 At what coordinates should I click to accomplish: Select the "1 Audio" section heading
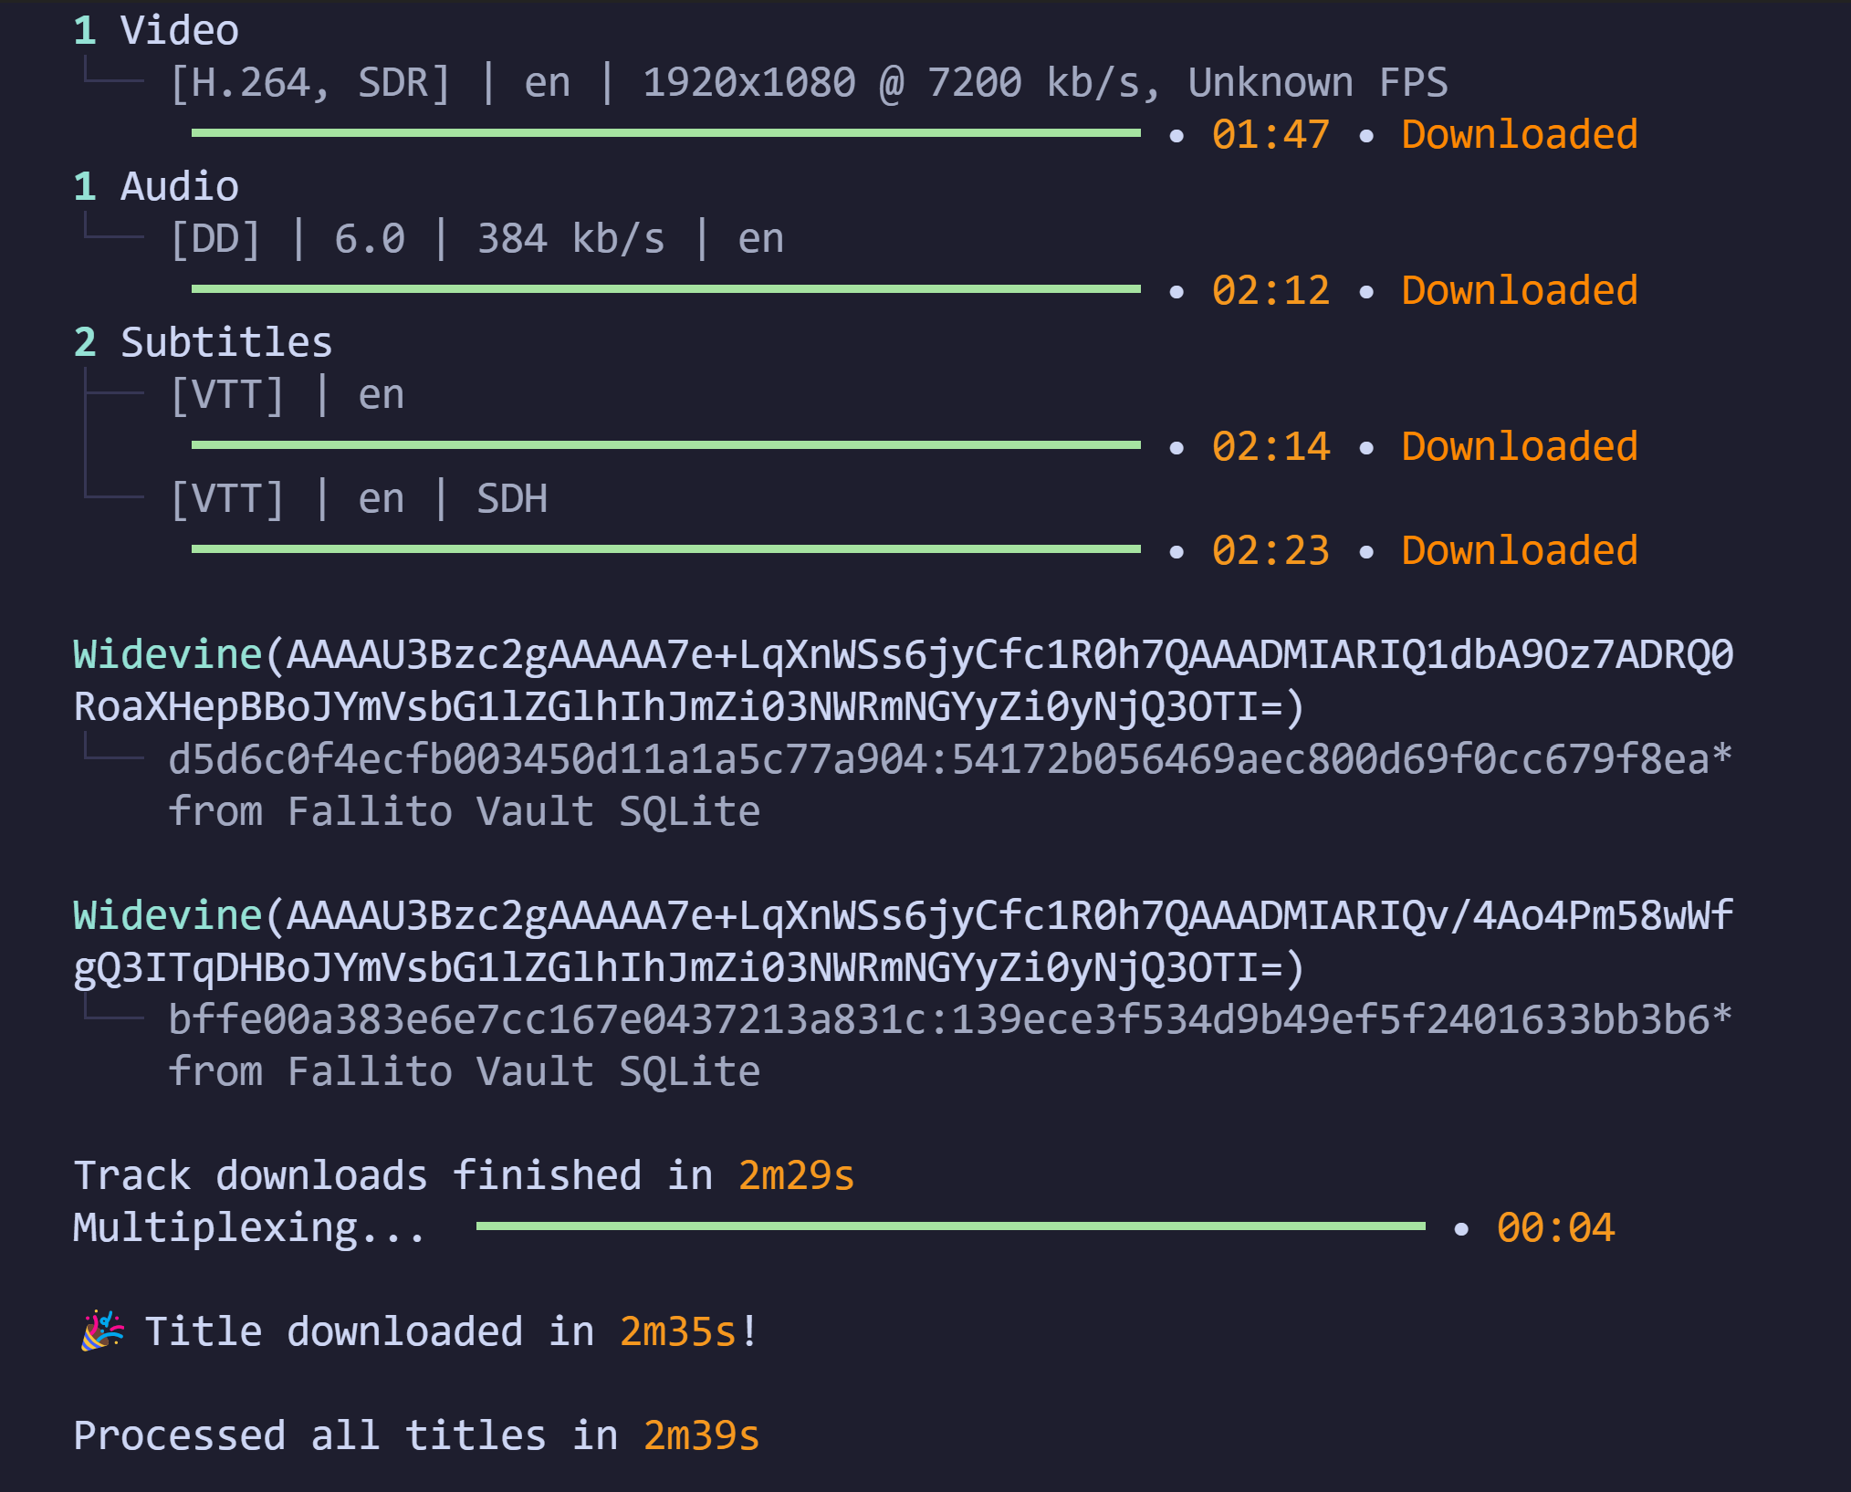pos(156,187)
